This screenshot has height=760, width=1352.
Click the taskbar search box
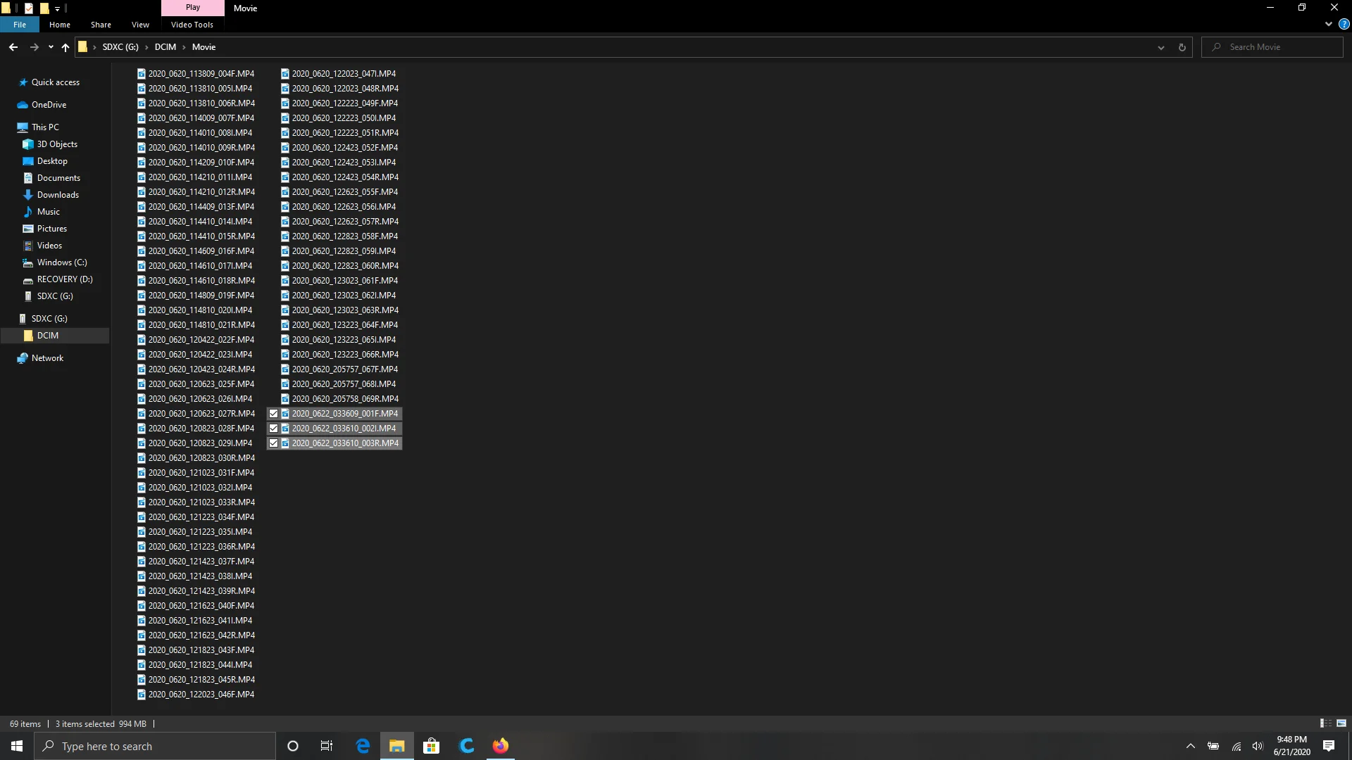155,746
